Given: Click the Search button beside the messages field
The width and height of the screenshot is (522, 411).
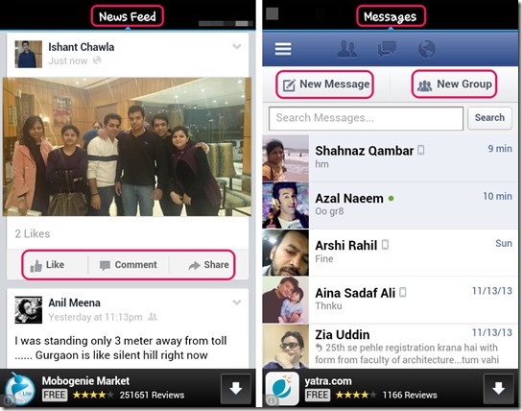Looking at the screenshot, I should [489, 118].
